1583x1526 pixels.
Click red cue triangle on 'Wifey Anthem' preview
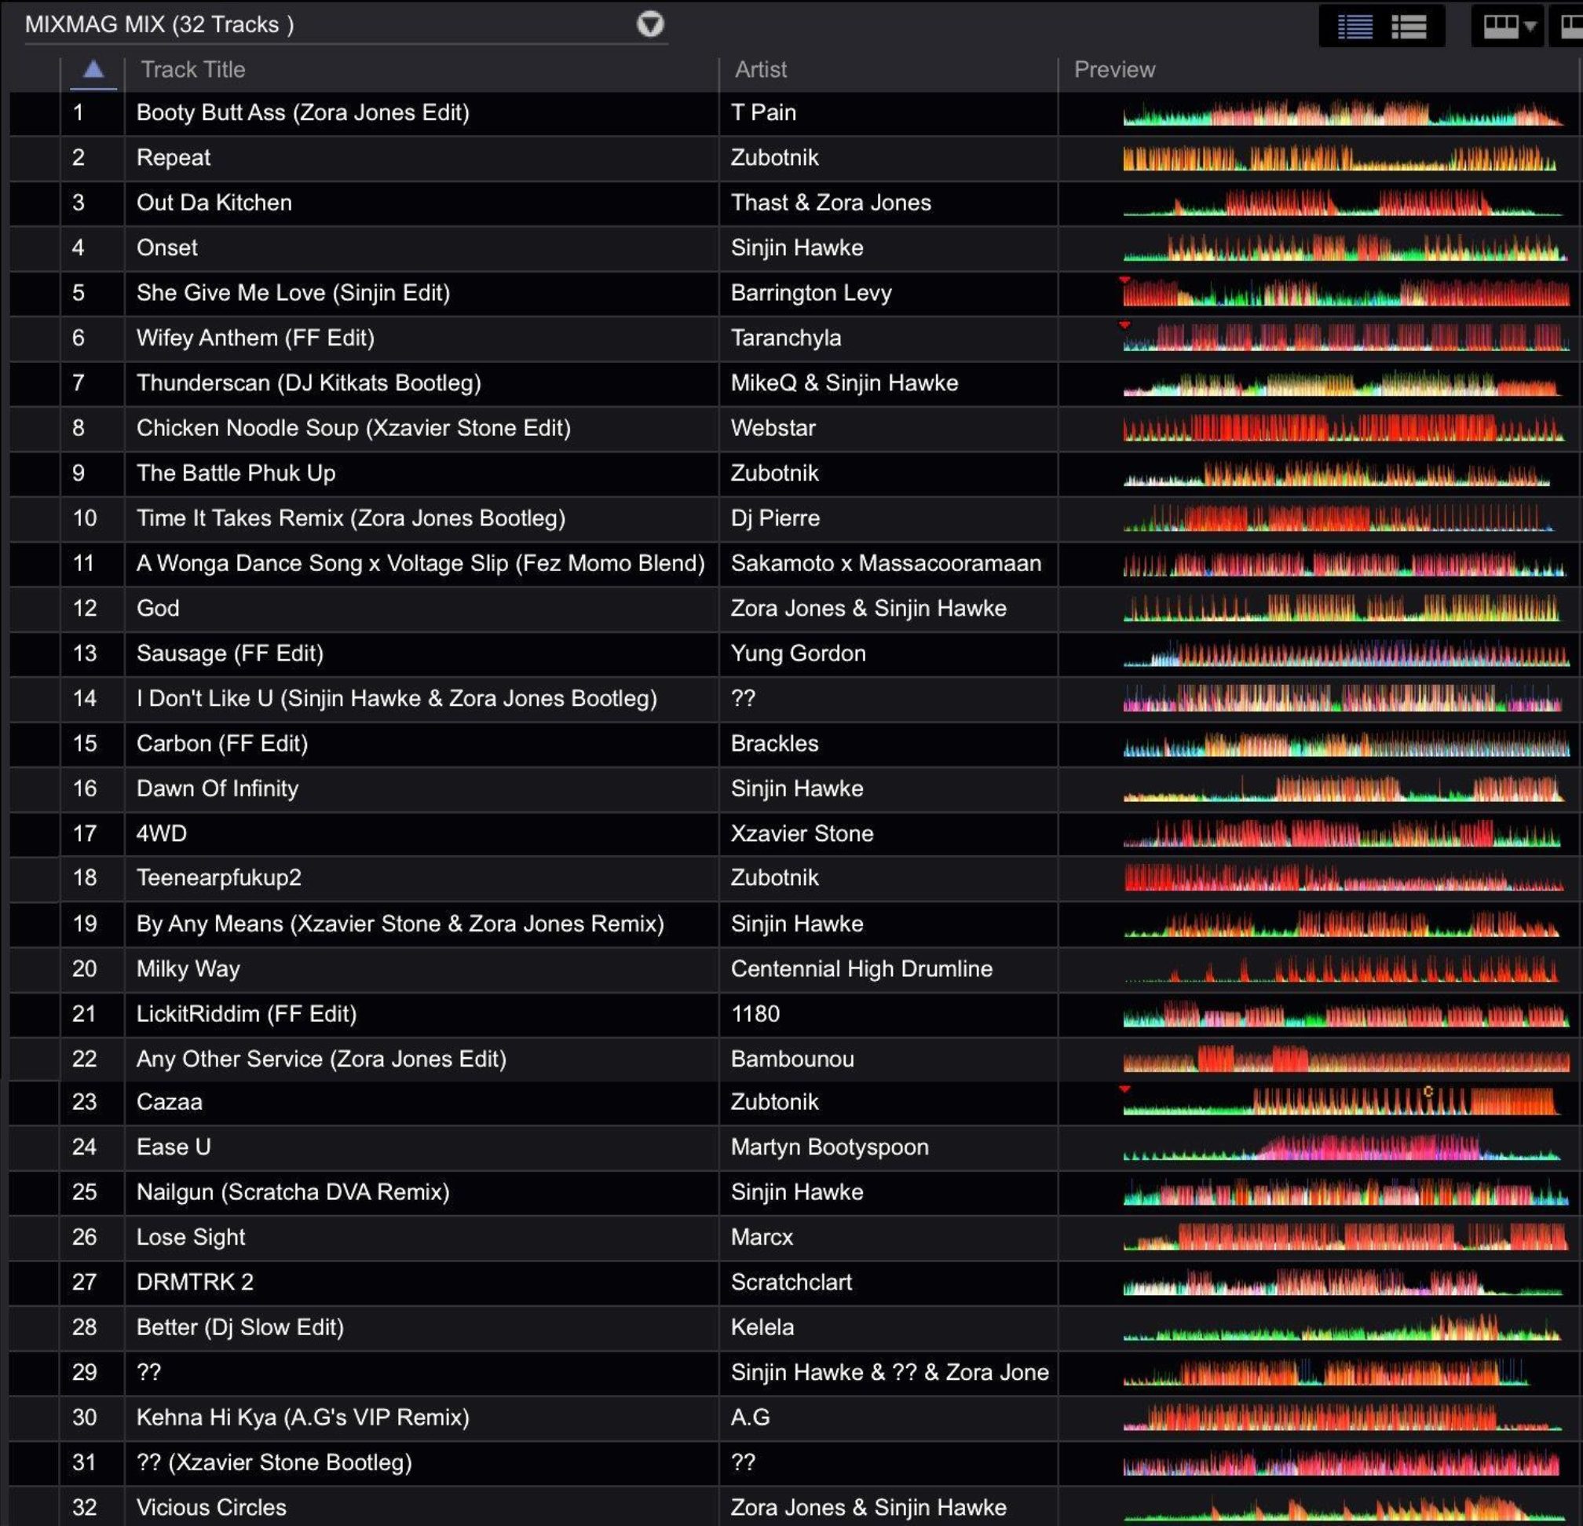click(x=1124, y=324)
